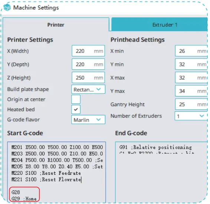Image resolution: width=210 pixels, height=204 pixels.
Task: Open the G-code flavor Marlin dropdown
Action: (x=88, y=120)
